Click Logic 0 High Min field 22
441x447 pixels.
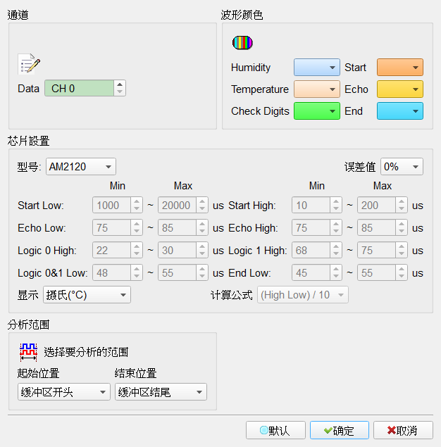coord(111,250)
